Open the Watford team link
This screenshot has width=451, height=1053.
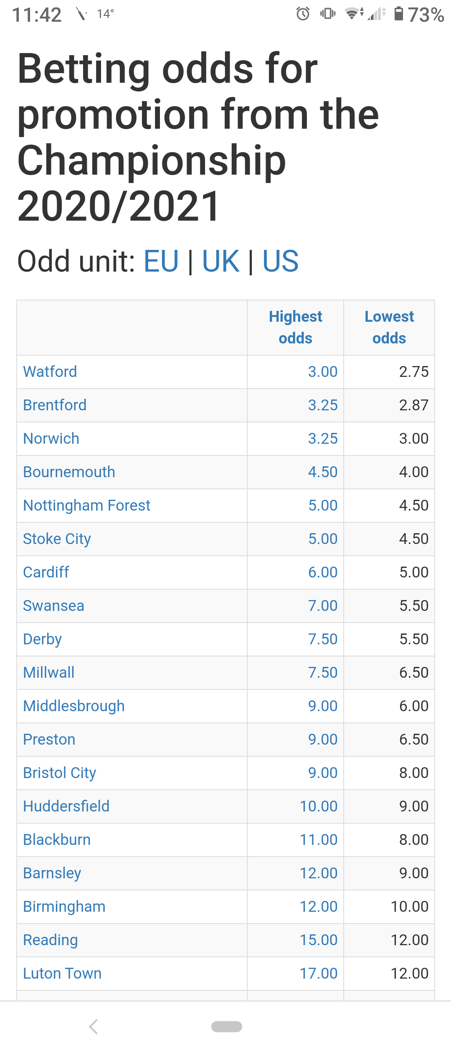pyautogui.click(x=50, y=372)
